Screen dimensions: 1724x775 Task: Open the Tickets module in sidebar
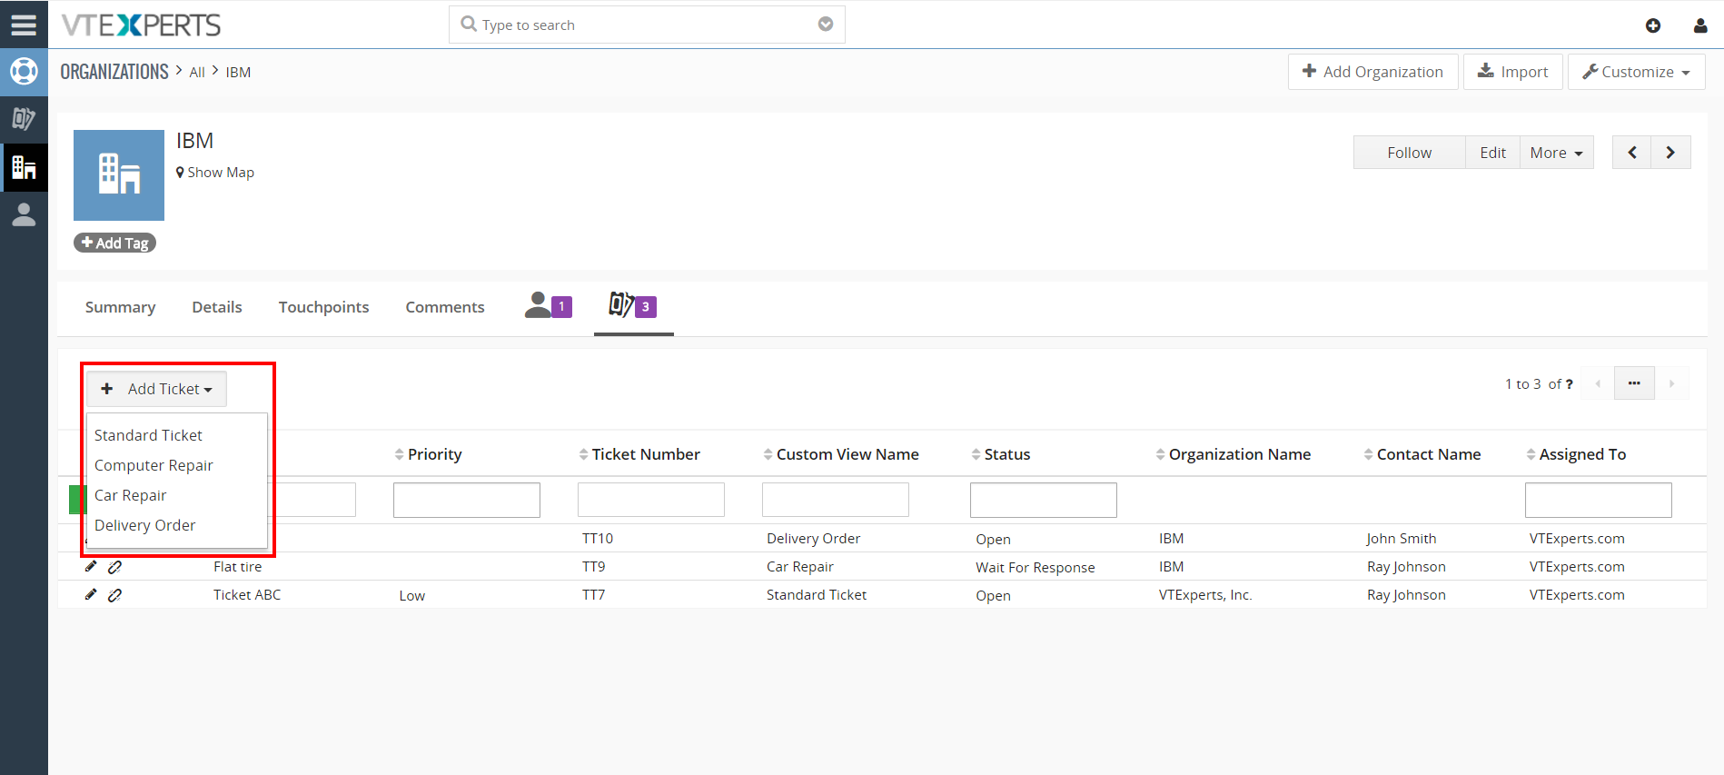coord(24,119)
